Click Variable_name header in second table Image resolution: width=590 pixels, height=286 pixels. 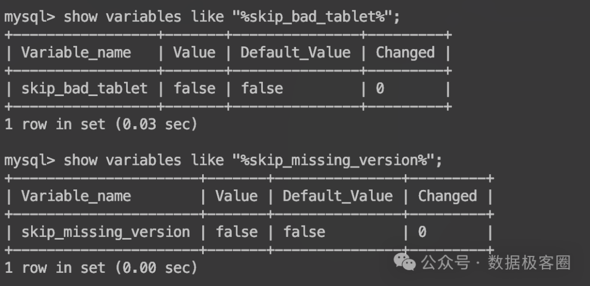76,196
